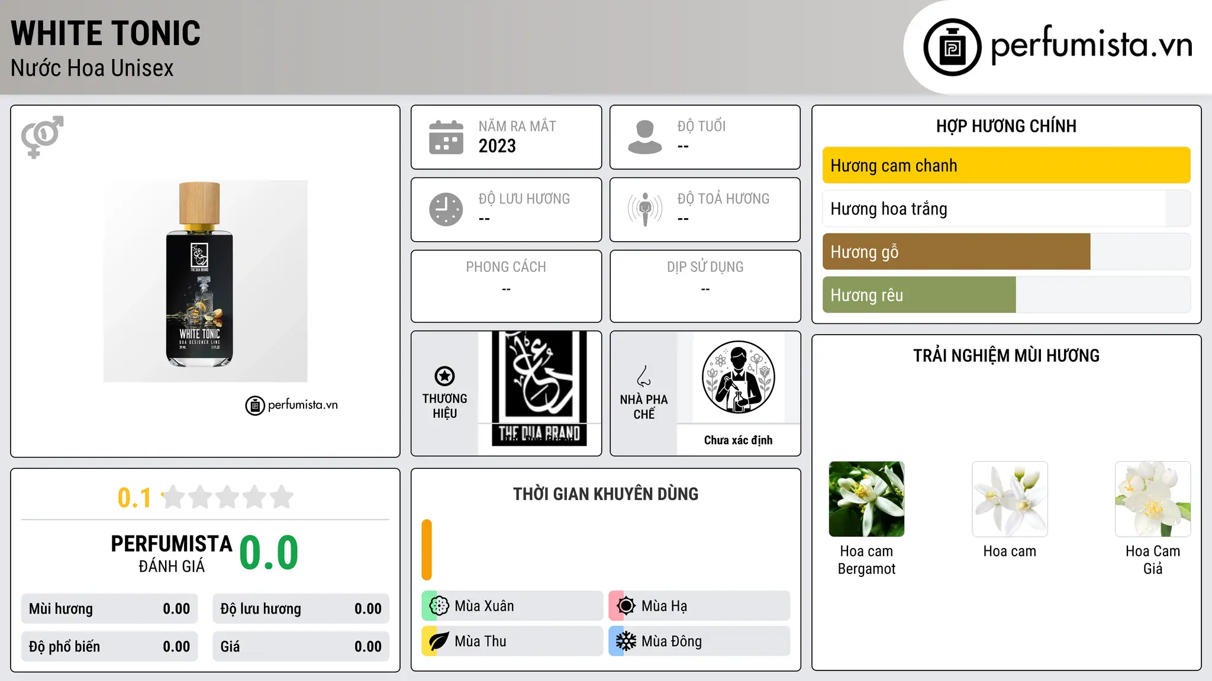Viewport: 1212px width, 681px height.
Task: Select the Hoa cam note image
Action: [x=1010, y=499]
